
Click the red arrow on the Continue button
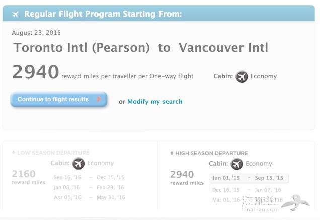point(99,99)
